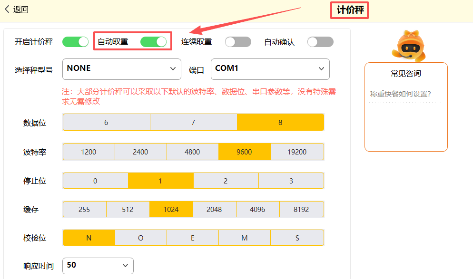Set 波特率 to 19200

pos(297,152)
